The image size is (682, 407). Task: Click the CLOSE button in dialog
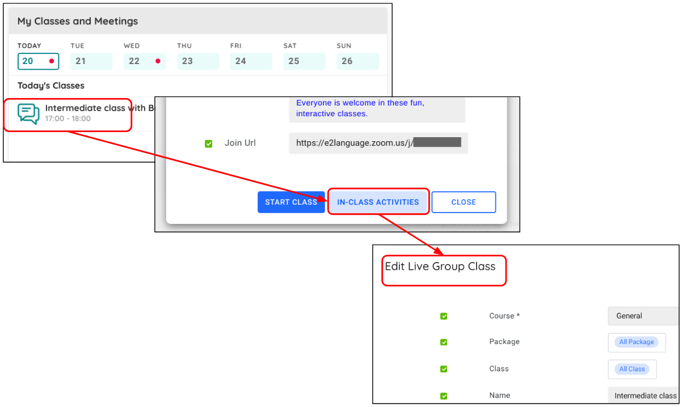tap(464, 202)
